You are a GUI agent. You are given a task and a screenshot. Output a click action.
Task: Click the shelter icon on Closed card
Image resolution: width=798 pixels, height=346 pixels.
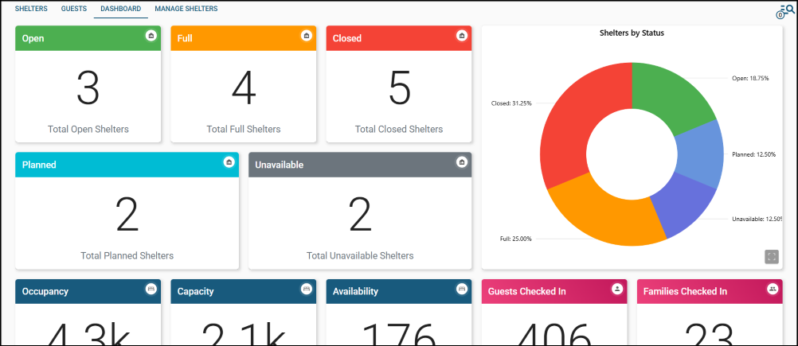[461, 36]
